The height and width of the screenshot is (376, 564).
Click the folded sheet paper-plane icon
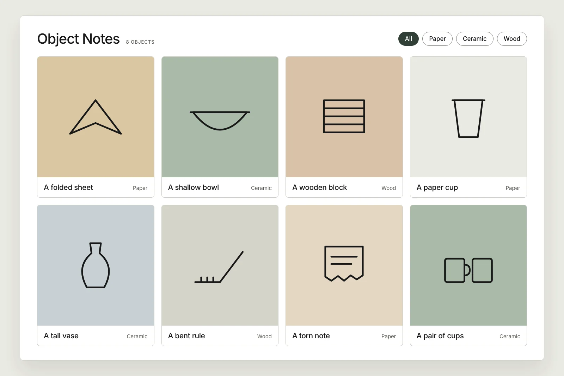point(96,117)
